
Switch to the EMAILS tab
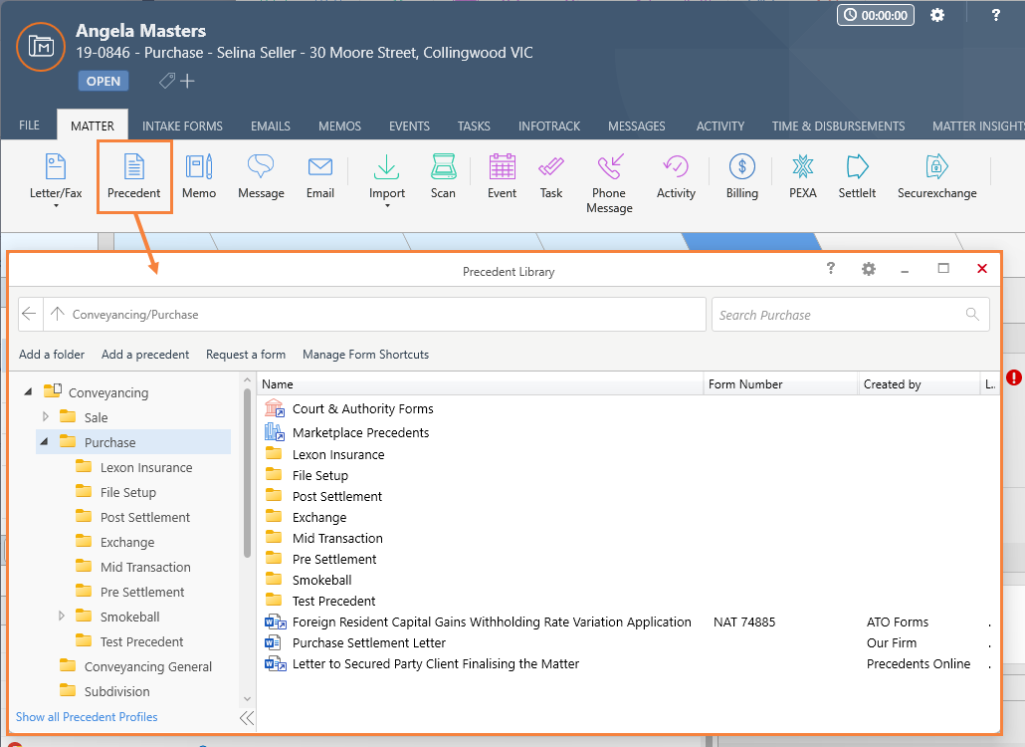(x=271, y=126)
